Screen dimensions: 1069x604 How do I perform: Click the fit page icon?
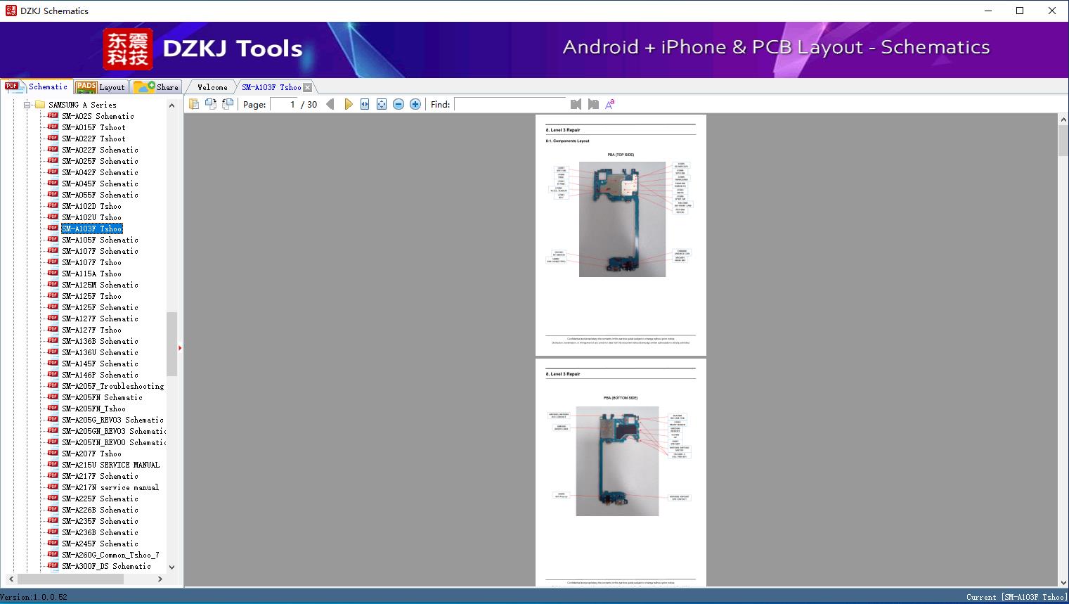(x=382, y=104)
